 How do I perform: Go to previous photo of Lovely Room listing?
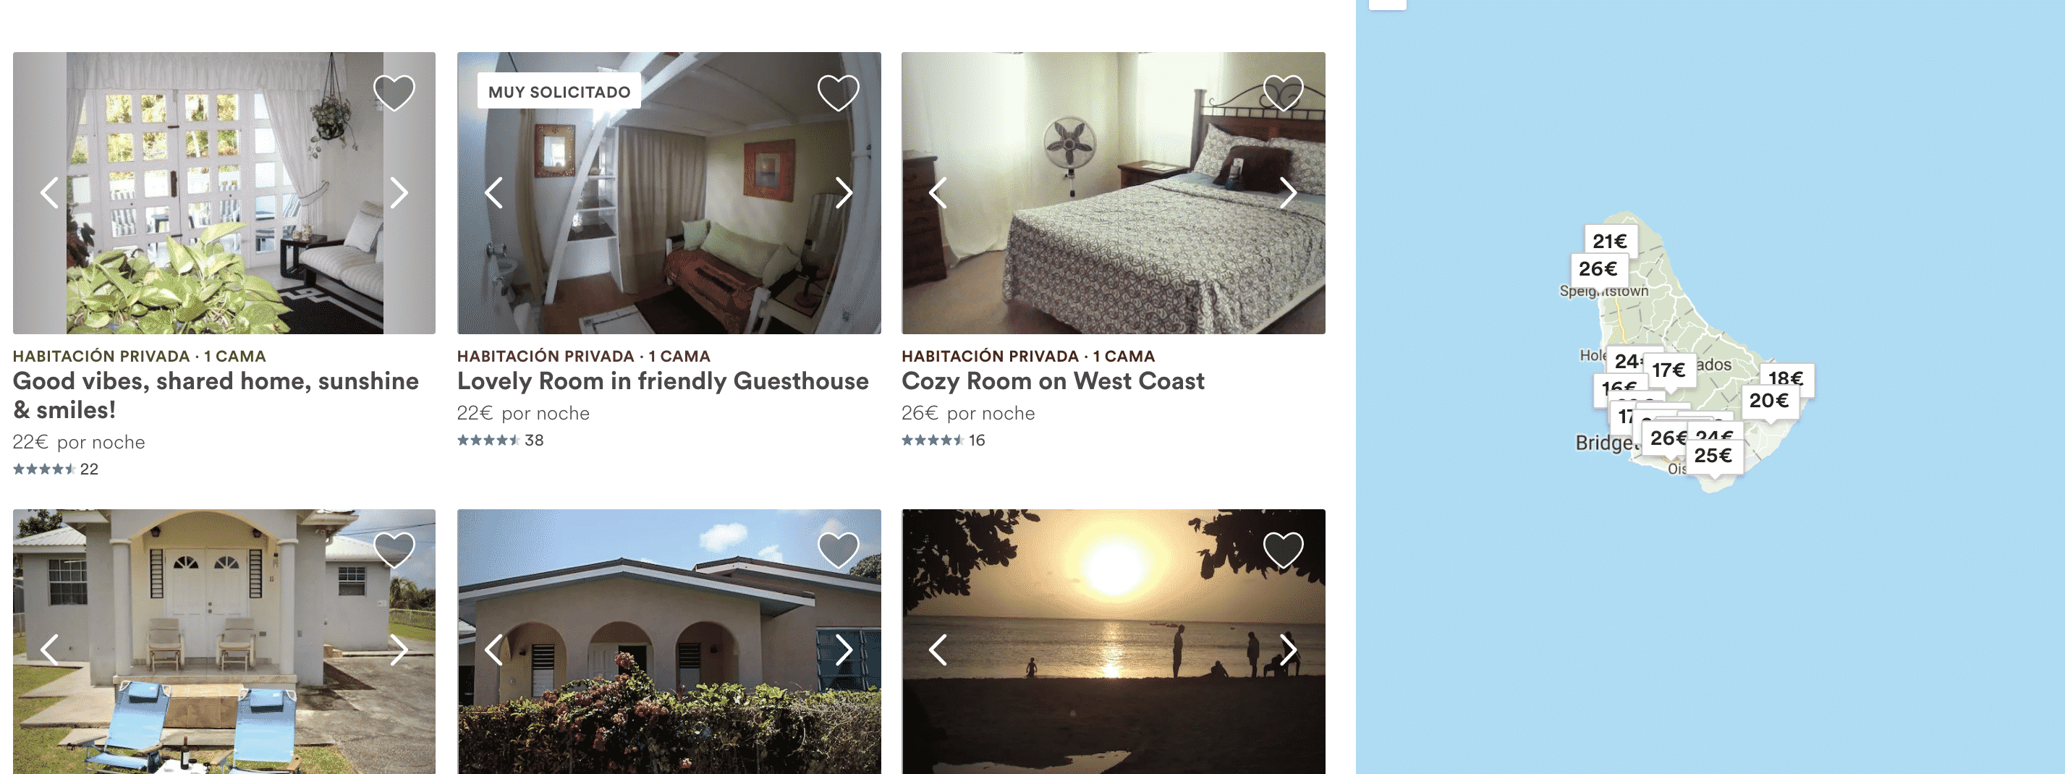click(493, 192)
